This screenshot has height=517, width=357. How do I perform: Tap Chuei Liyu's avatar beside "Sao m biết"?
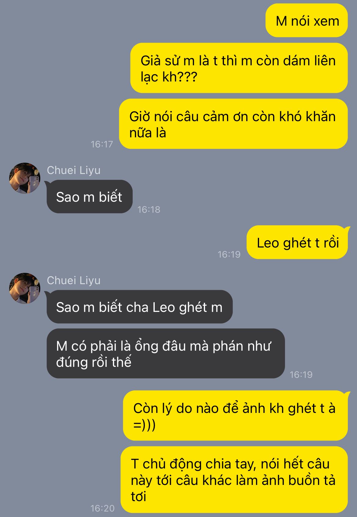(25, 178)
